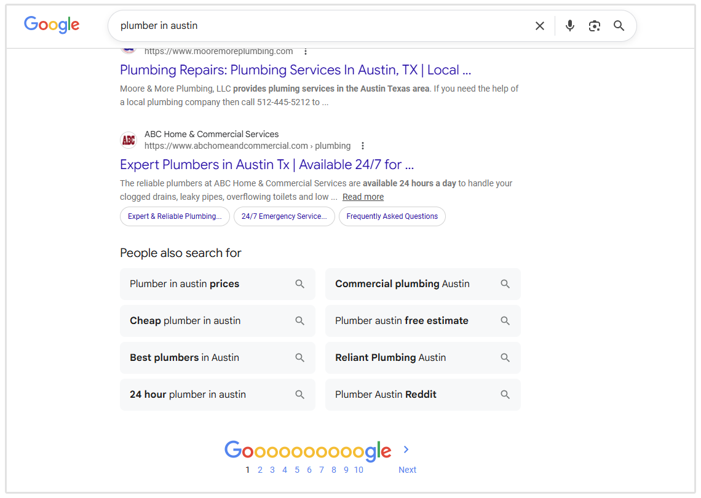Click the magnifier search submit icon
Image resolution: width=701 pixels, height=498 pixels.
point(619,26)
